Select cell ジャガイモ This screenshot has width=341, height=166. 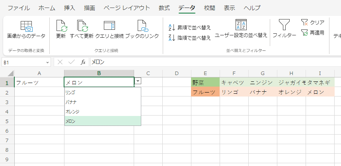click(291, 83)
